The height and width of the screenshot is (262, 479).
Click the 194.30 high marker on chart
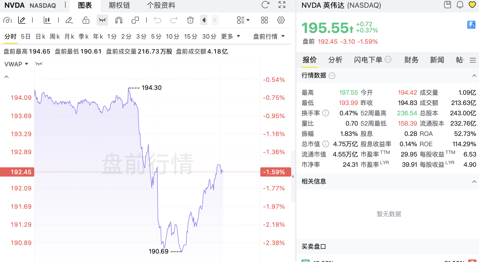pos(152,88)
